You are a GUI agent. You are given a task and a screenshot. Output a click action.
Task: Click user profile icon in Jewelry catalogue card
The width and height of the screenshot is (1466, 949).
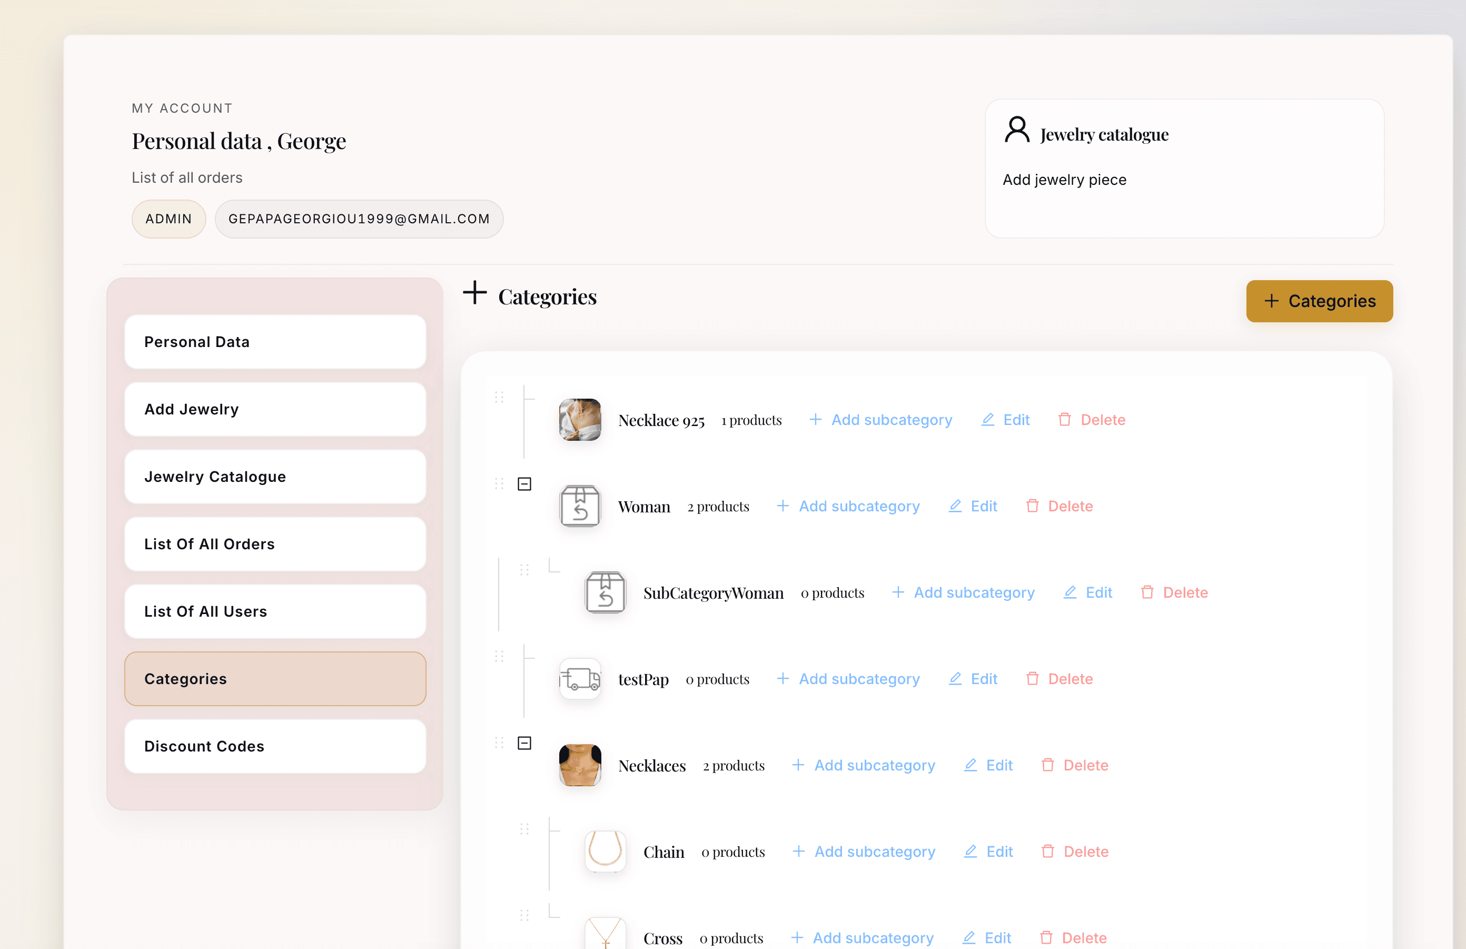click(x=1017, y=130)
